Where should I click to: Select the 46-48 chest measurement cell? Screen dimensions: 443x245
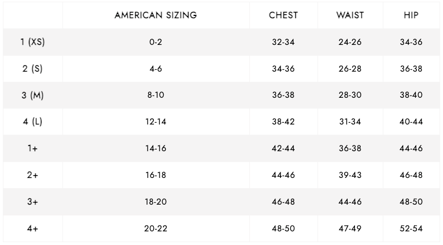click(x=283, y=202)
